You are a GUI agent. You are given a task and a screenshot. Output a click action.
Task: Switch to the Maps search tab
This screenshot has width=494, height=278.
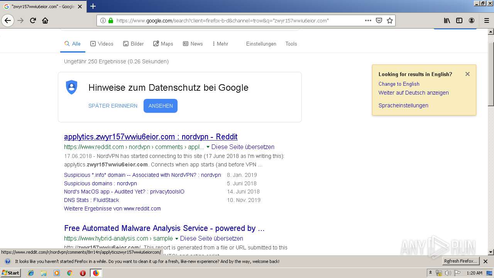click(163, 44)
